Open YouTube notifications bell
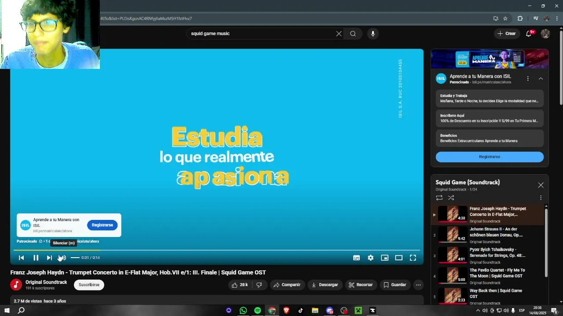Screen dimensions: 563x316 pos(529,34)
